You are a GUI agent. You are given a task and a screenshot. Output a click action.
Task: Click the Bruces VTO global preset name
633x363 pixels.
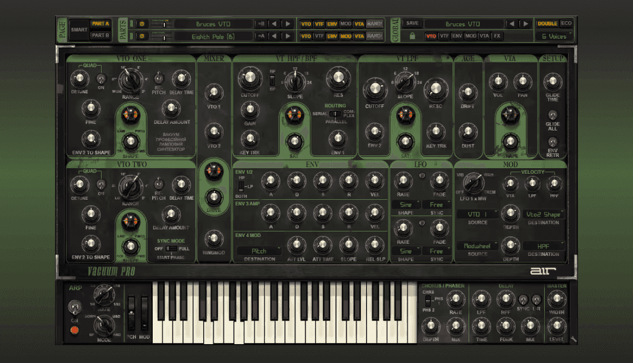pyautogui.click(x=463, y=24)
